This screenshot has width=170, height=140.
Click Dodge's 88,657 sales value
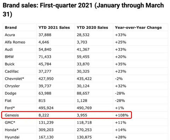[x=83, y=93]
